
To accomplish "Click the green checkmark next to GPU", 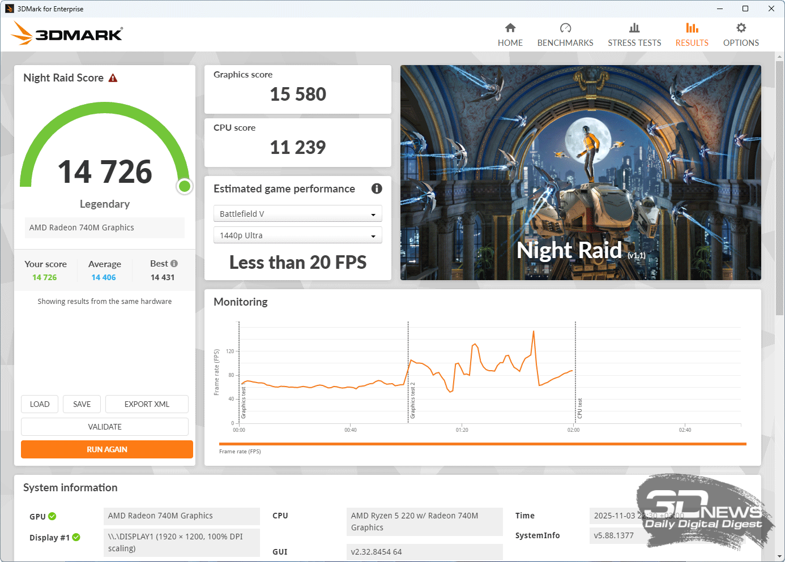I will pyautogui.click(x=52, y=516).
